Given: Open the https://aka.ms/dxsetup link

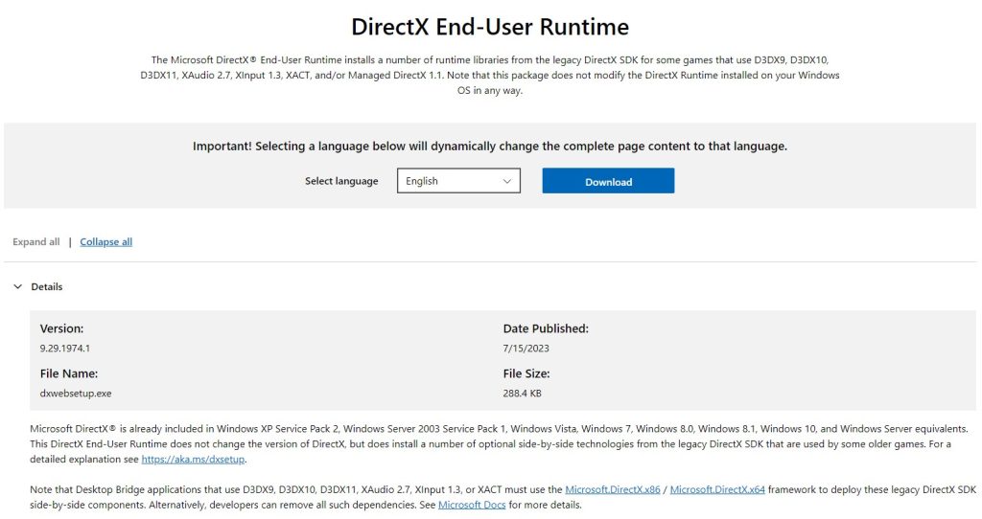Looking at the screenshot, I should (x=193, y=459).
